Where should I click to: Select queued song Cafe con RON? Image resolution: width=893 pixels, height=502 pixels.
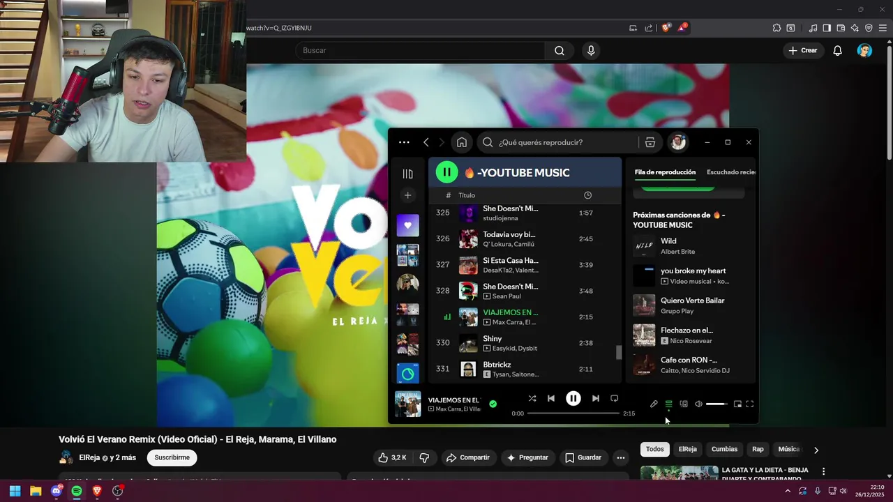pos(690,365)
